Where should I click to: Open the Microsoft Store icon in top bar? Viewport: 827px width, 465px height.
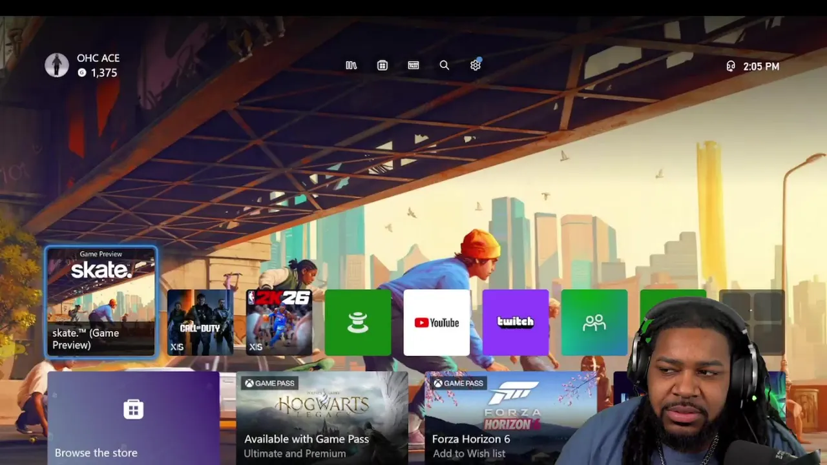tap(382, 65)
